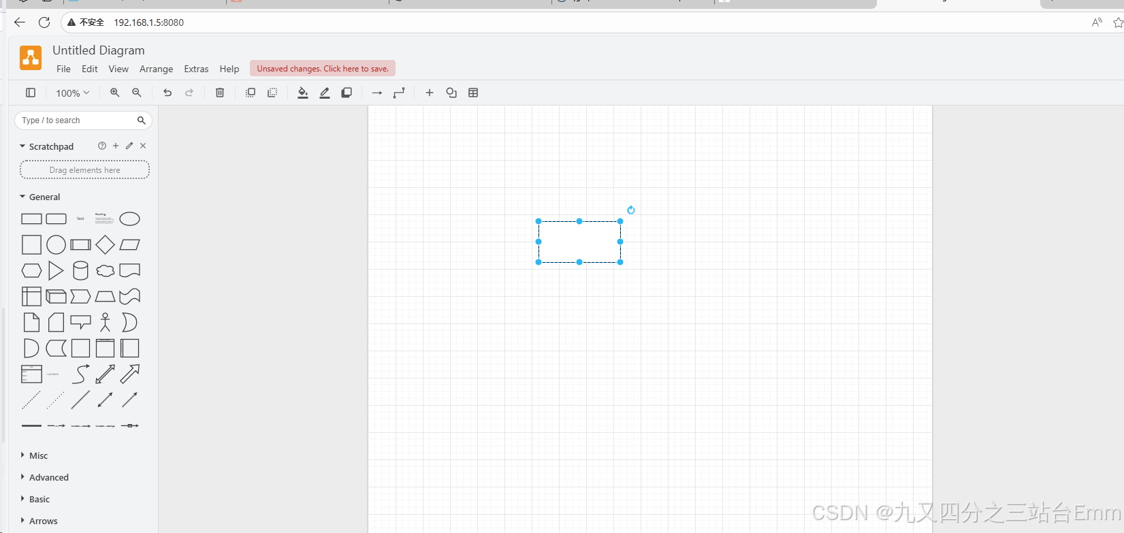The width and height of the screenshot is (1124, 533).
Task: Open the waypoints style tool
Action: pos(399,93)
